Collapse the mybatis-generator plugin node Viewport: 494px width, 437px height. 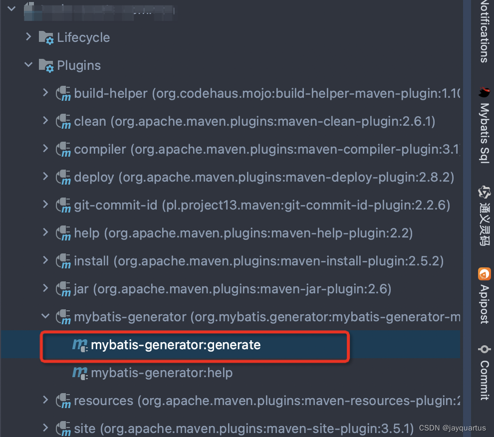coord(46,316)
